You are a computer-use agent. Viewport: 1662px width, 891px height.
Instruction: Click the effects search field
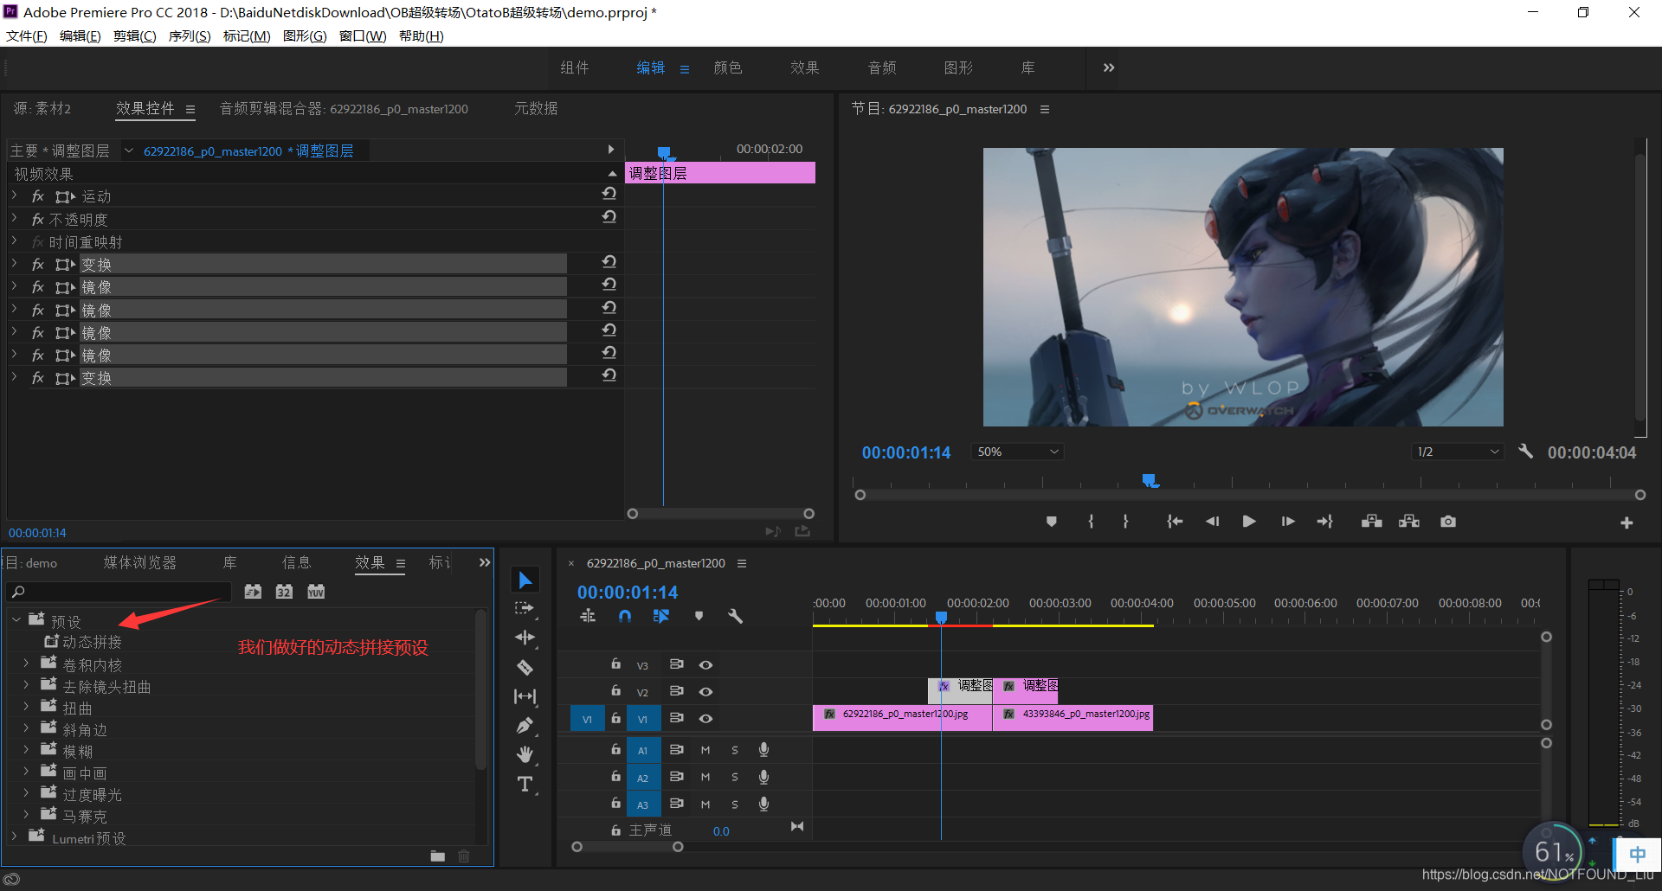pos(119,592)
